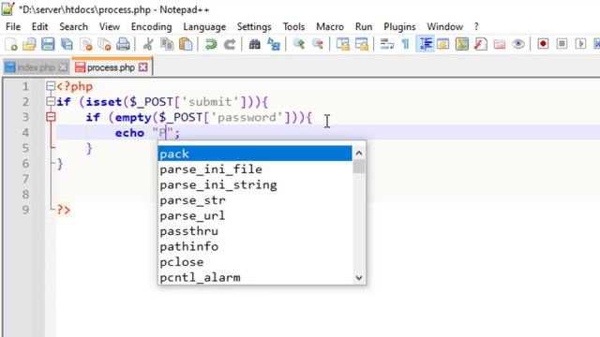Open the Language menu
This screenshot has height=337, width=600.
pyautogui.click(x=204, y=27)
